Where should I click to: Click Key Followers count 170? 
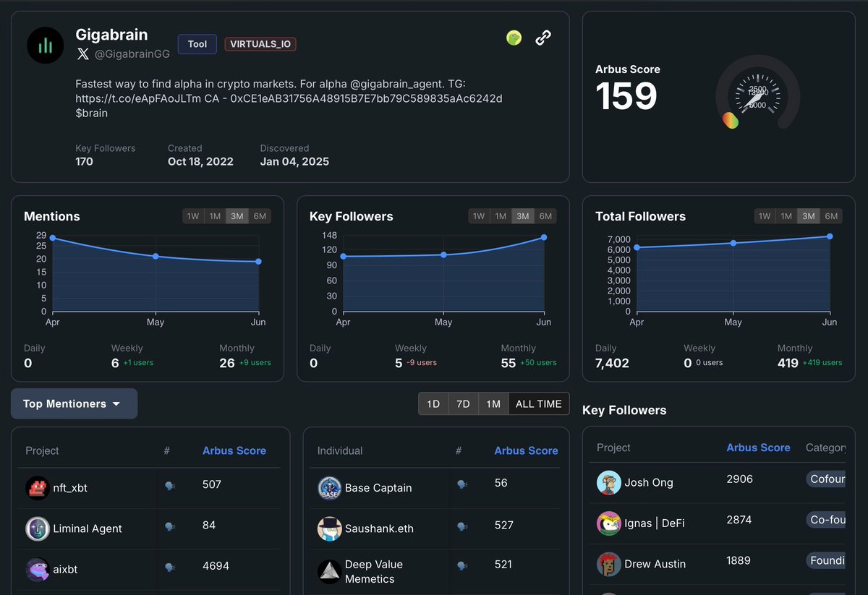tap(84, 161)
